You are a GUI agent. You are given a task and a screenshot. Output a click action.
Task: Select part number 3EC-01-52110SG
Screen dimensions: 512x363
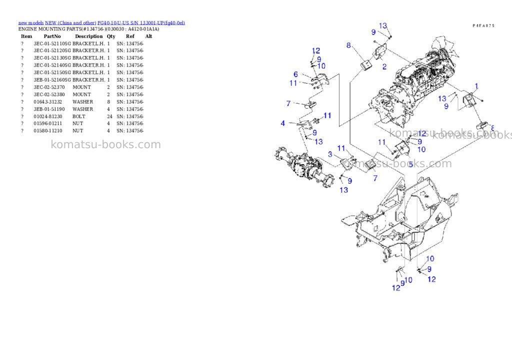(52, 44)
